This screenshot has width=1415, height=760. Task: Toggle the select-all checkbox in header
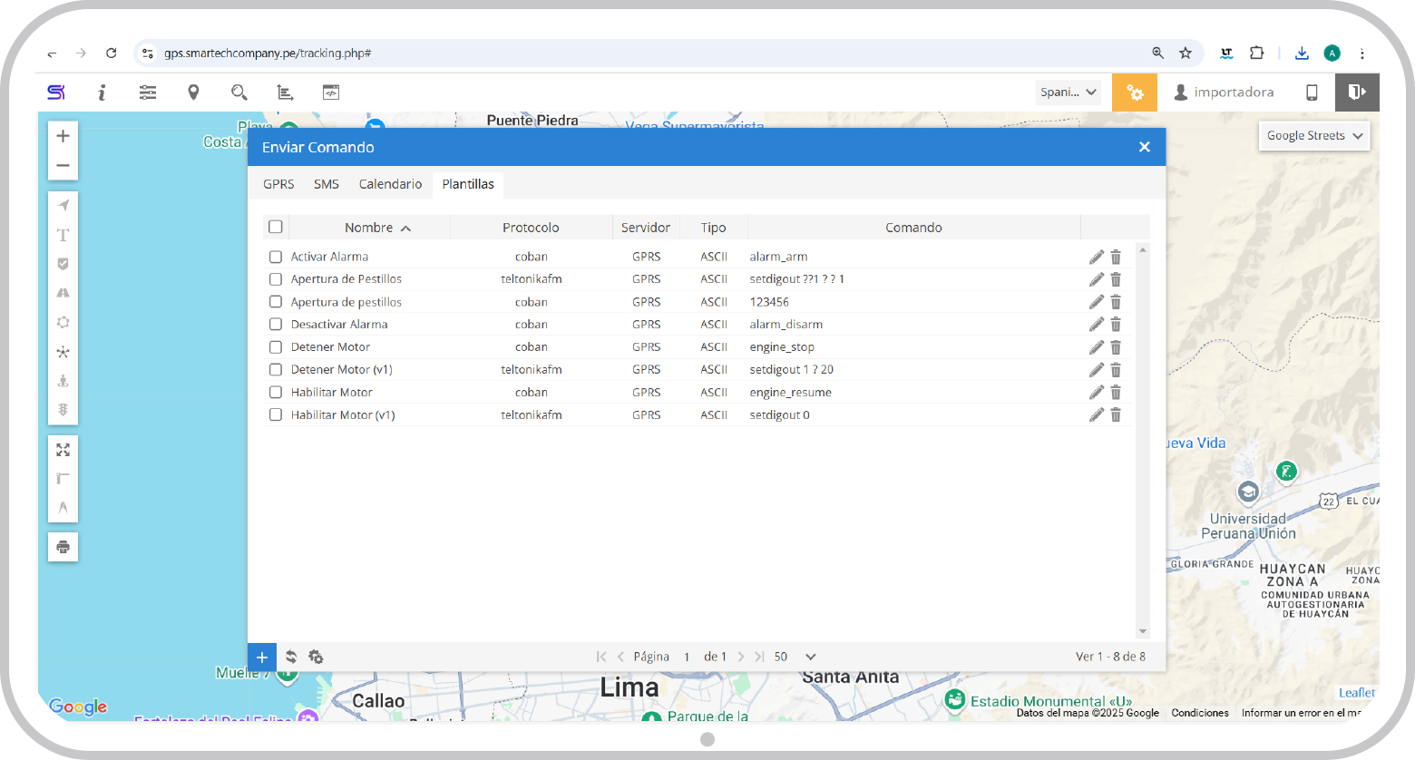coord(276,227)
